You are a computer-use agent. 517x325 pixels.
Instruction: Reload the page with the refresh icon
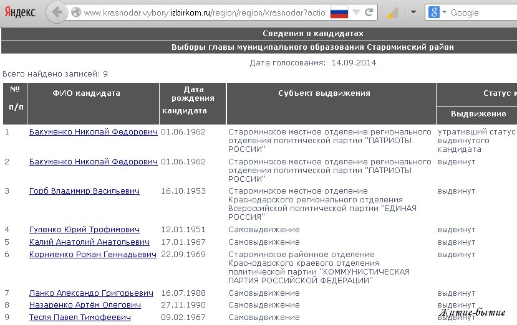369,12
